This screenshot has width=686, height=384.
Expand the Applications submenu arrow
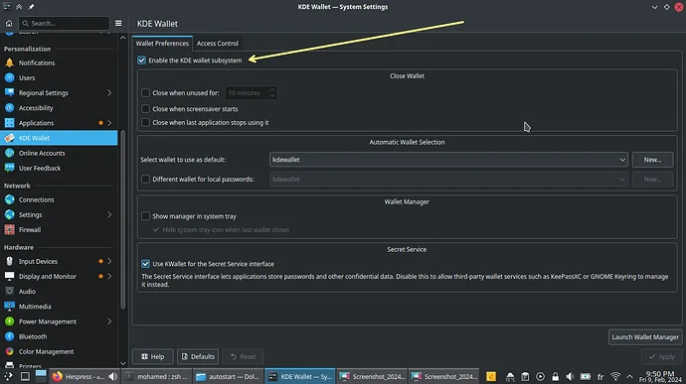[x=109, y=123]
